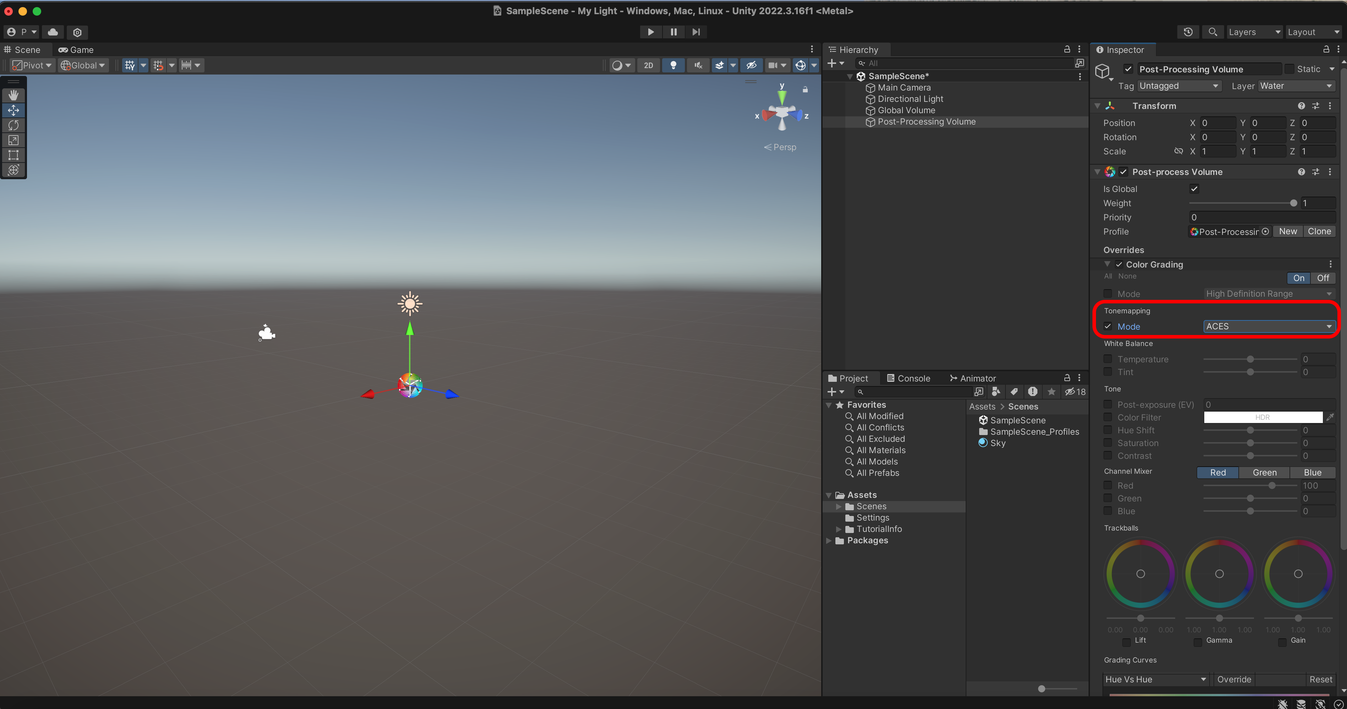The image size is (1347, 709).
Task: Lock the Inspector panel
Action: point(1326,49)
